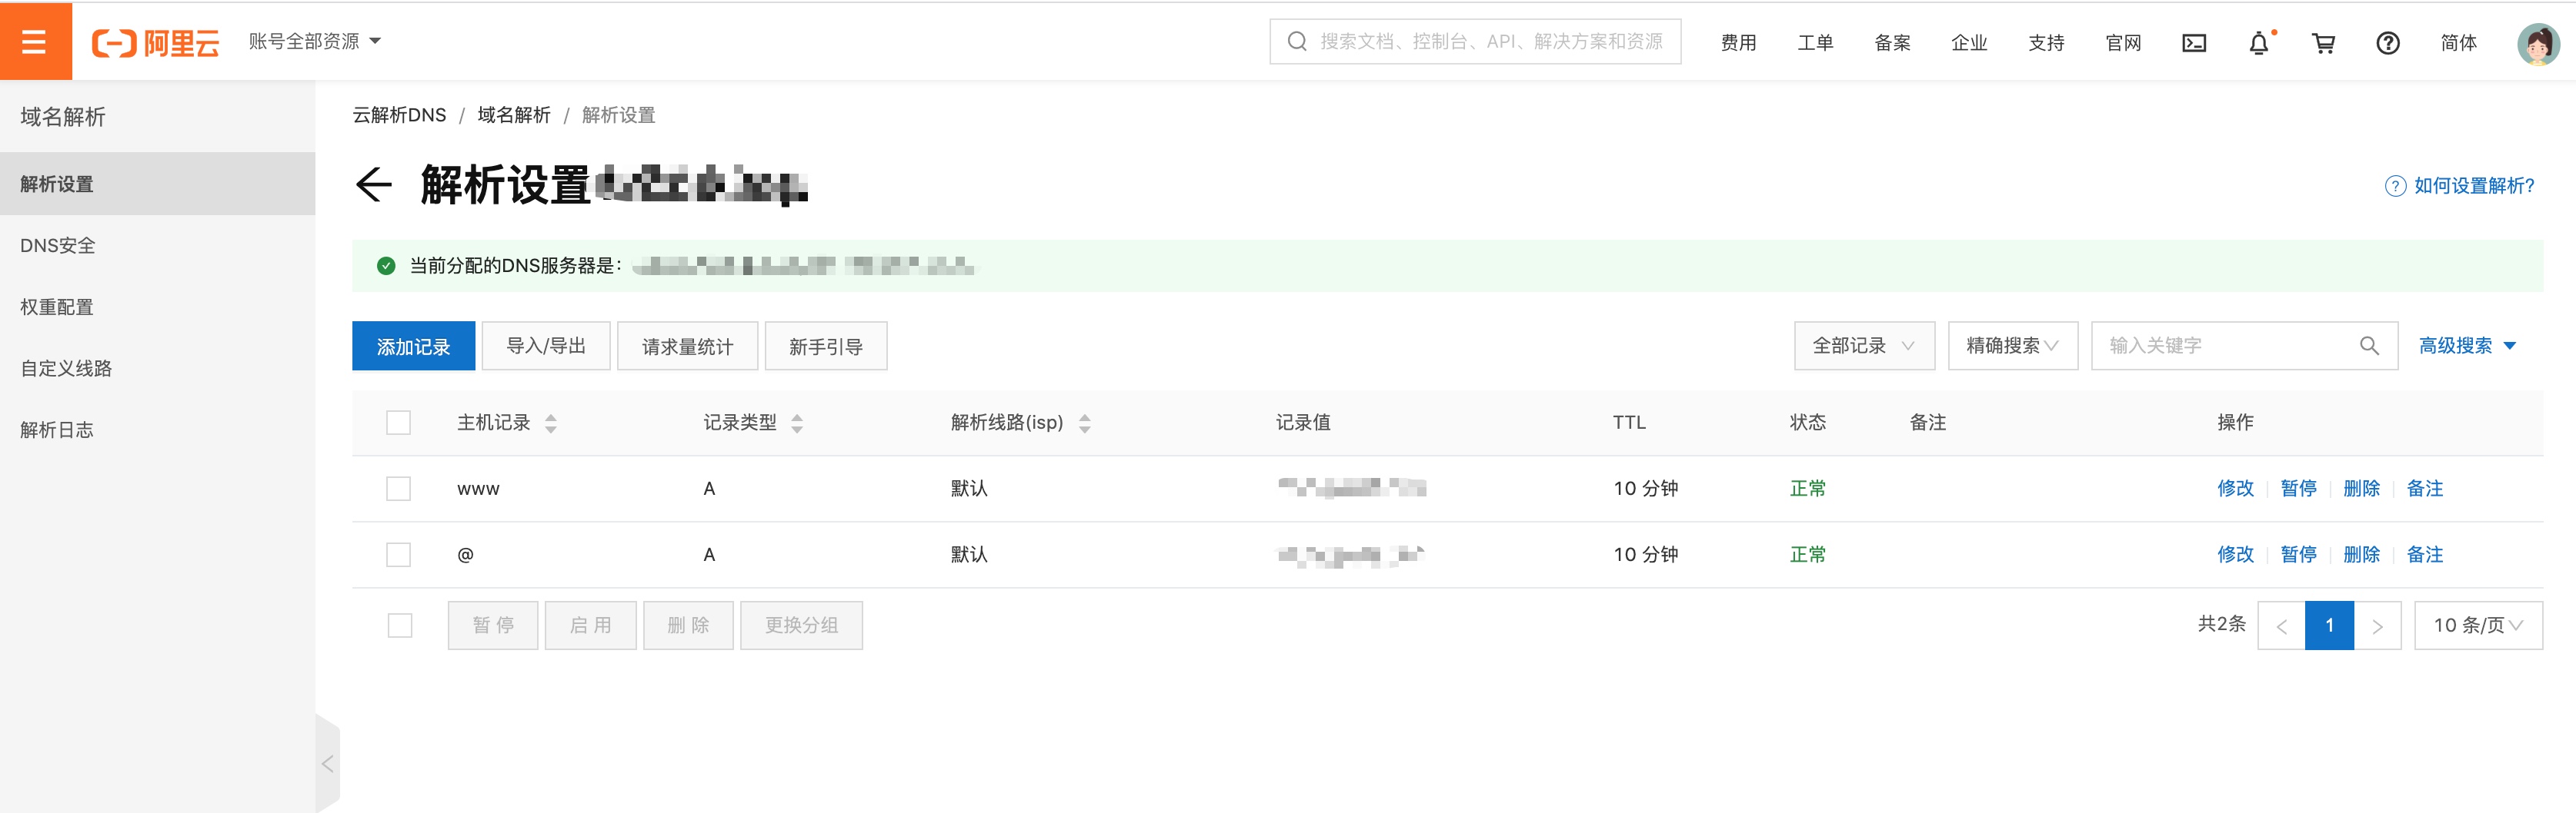Focus the 输入关键字 search field
The width and height of the screenshot is (2576, 813).
click(x=2225, y=346)
